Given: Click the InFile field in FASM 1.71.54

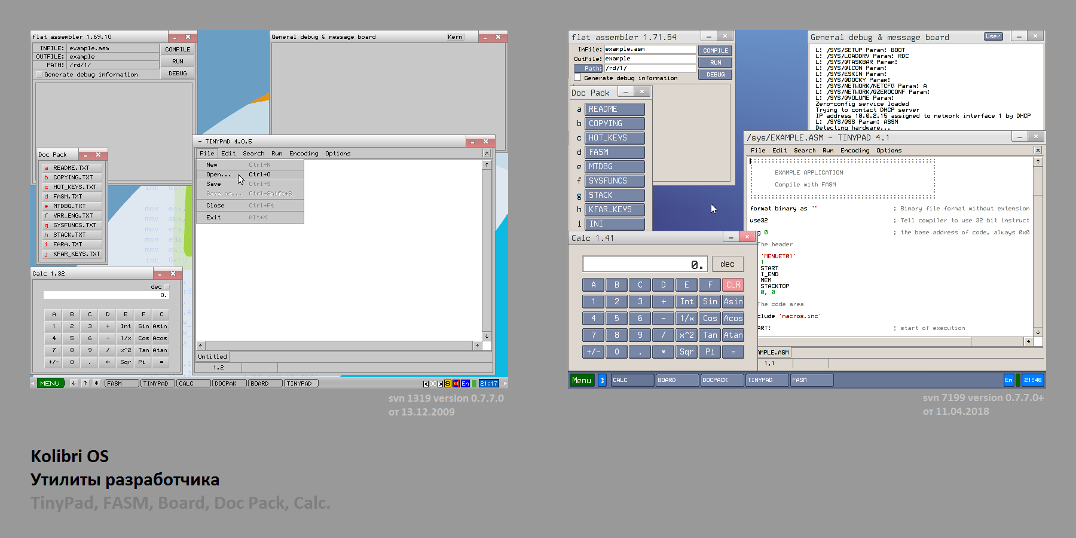Looking at the screenshot, I should 650,50.
